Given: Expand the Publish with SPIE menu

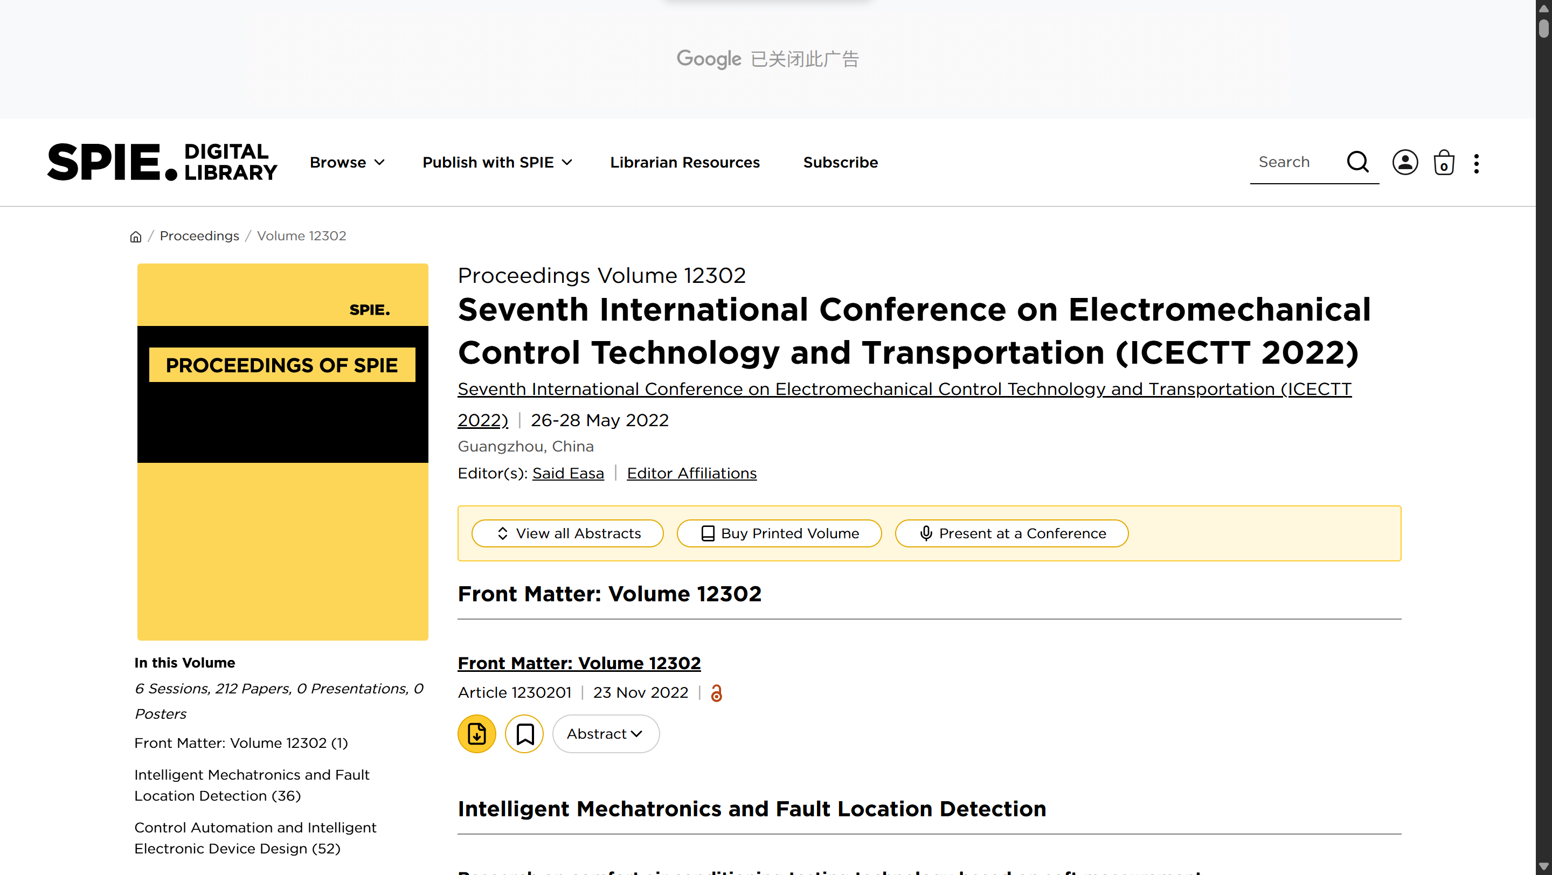Looking at the screenshot, I should coord(497,163).
